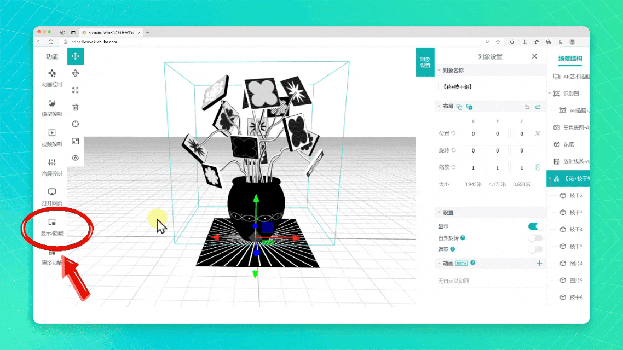
Task: Enable the 遮罩 mask switch
Action: click(535, 249)
